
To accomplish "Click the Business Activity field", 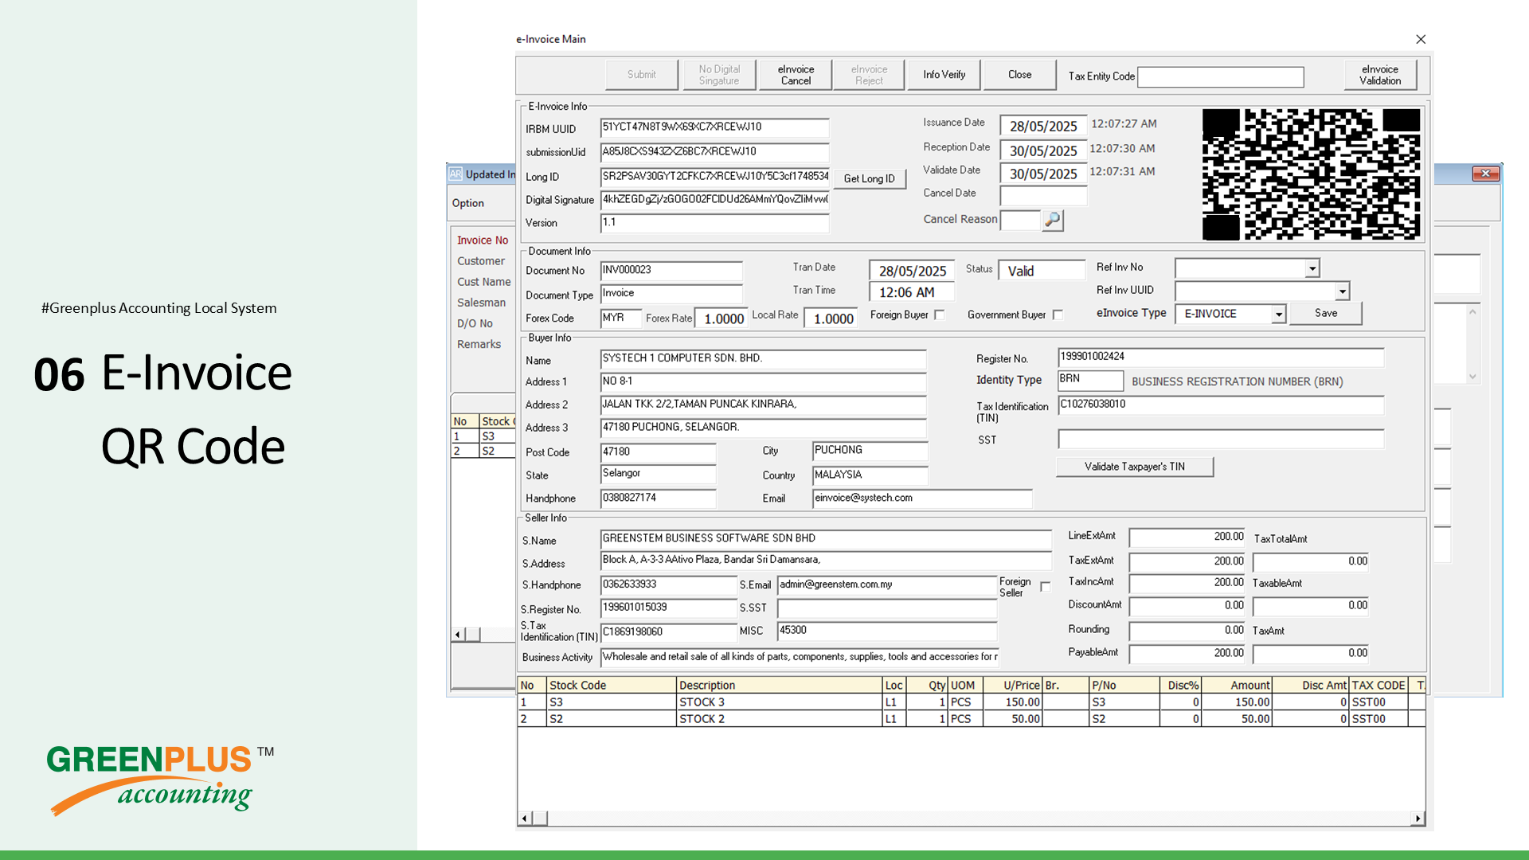I will pyautogui.click(x=800, y=658).
